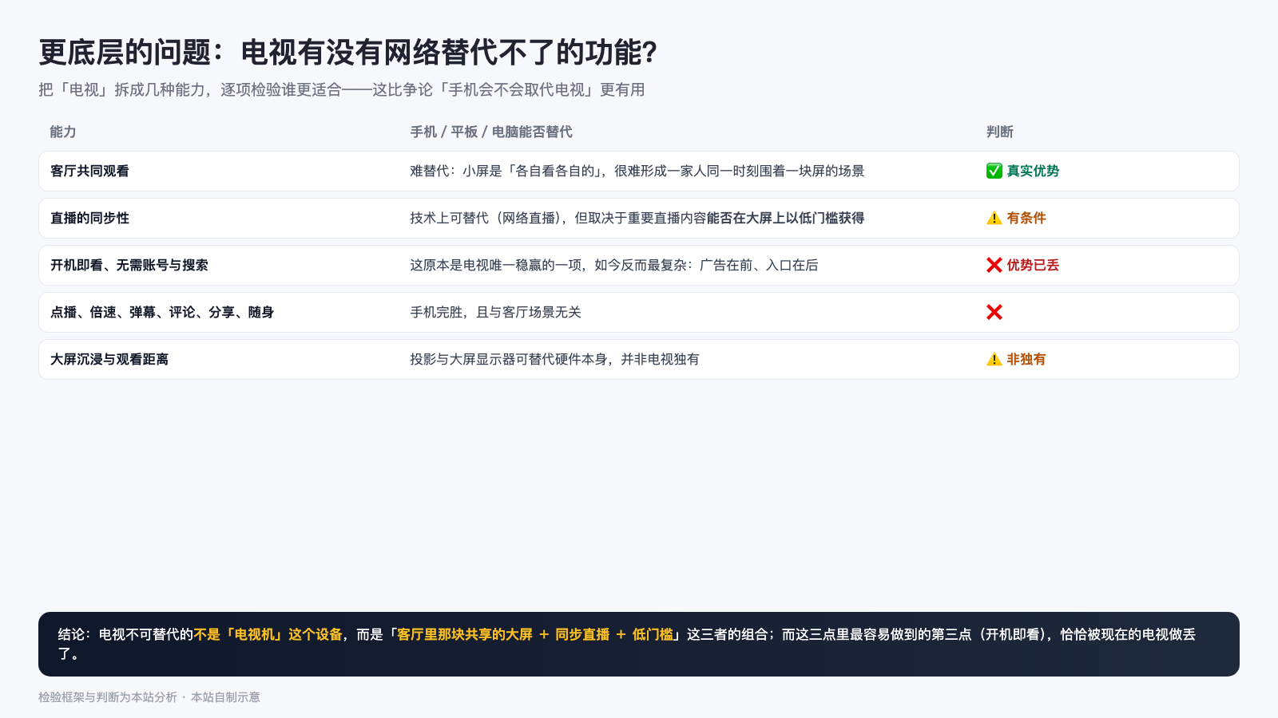This screenshot has height=718, width=1278.
Task: Click the 优势已丢 verdict label
Action: [1033, 265]
